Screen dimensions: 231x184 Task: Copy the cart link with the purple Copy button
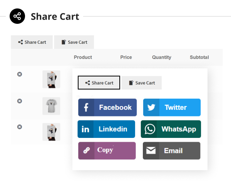tap(107, 151)
